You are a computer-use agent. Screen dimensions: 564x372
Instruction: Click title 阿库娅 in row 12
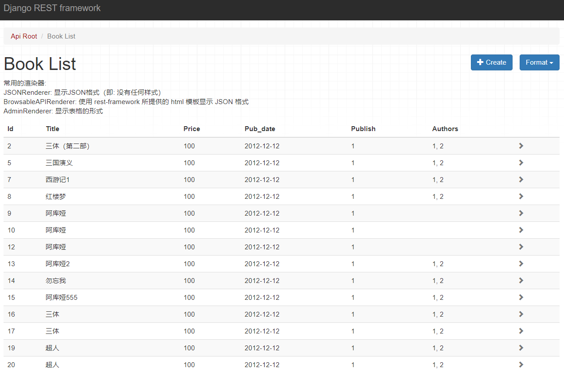(56, 247)
